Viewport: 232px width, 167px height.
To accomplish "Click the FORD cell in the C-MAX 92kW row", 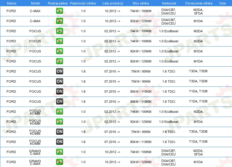I will coord(11,21).
